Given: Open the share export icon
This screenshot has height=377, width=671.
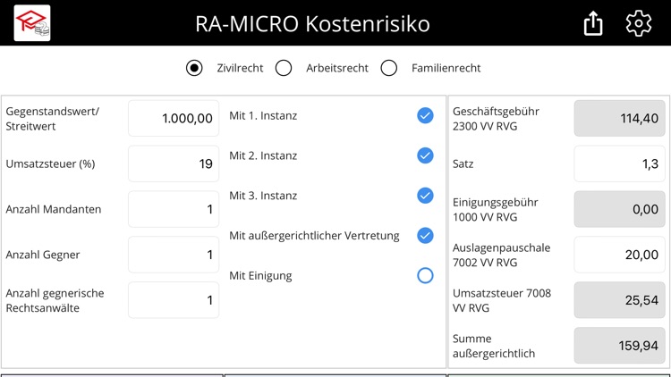Looking at the screenshot, I should click(x=593, y=23).
